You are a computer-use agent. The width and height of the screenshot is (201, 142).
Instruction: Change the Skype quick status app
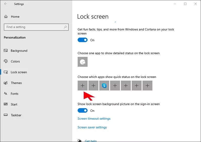click(x=104, y=85)
